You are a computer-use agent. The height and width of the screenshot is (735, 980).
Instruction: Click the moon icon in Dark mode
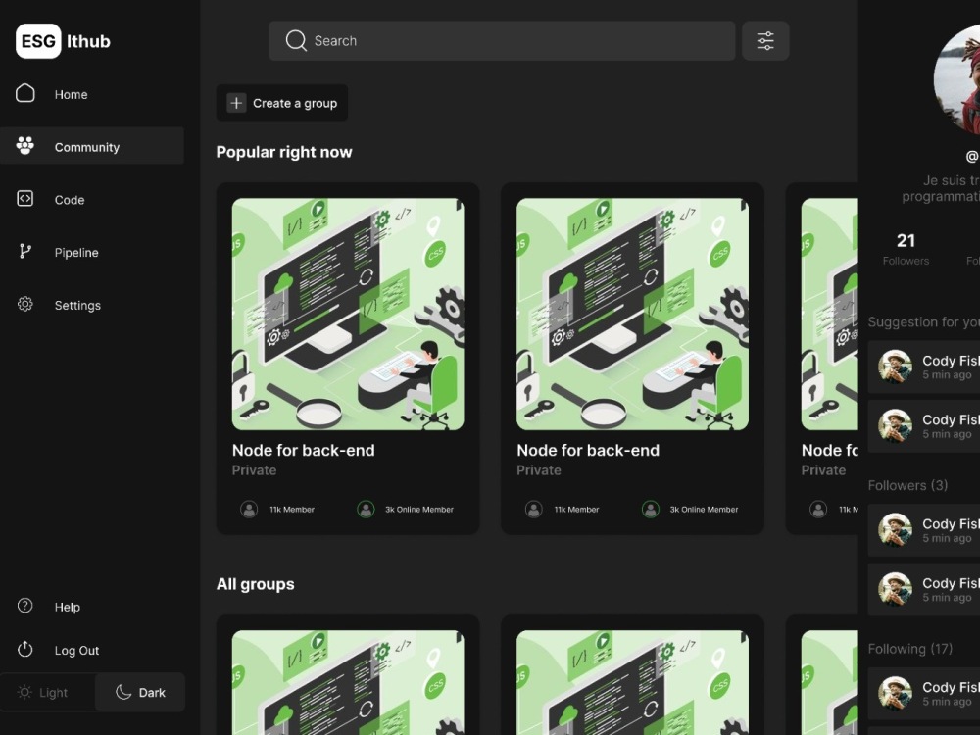[123, 692]
